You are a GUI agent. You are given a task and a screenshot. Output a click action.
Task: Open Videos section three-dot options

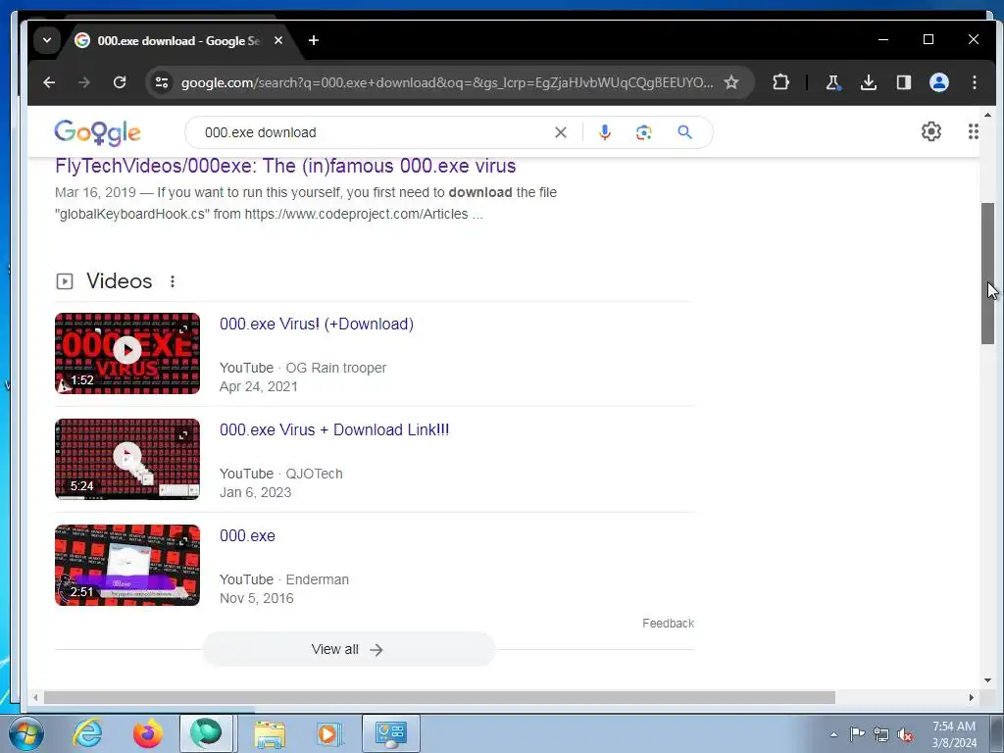(x=173, y=281)
